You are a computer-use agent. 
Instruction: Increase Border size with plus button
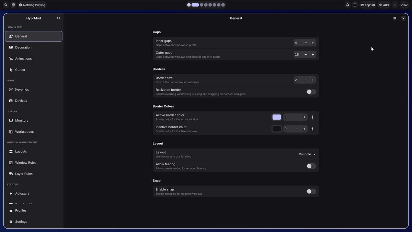pyautogui.click(x=313, y=80)
